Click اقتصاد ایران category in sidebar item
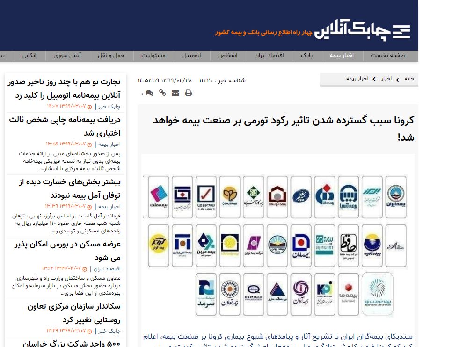The height and width of the screenshot is (347, 474). [x=107, y=269]
